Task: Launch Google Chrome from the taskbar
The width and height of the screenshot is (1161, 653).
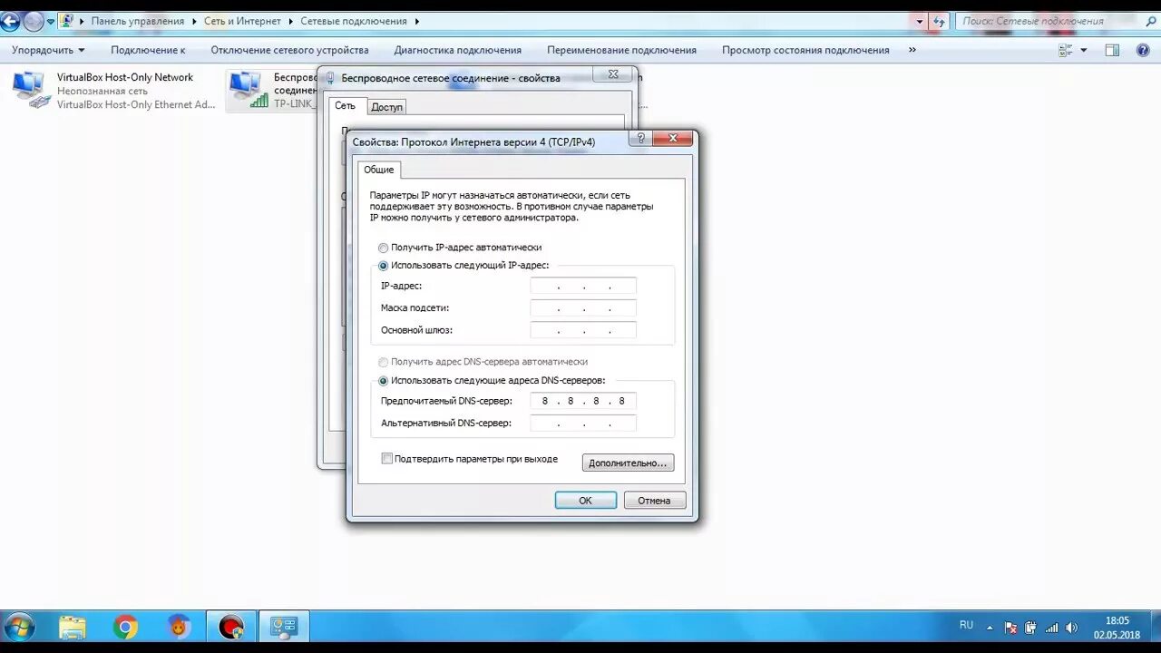Action: point(125,627)
